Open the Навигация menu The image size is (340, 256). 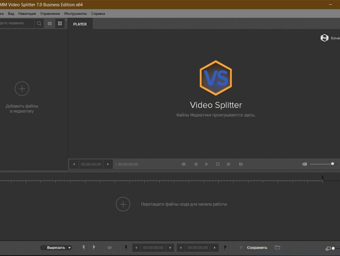click(x=27, y=13)
